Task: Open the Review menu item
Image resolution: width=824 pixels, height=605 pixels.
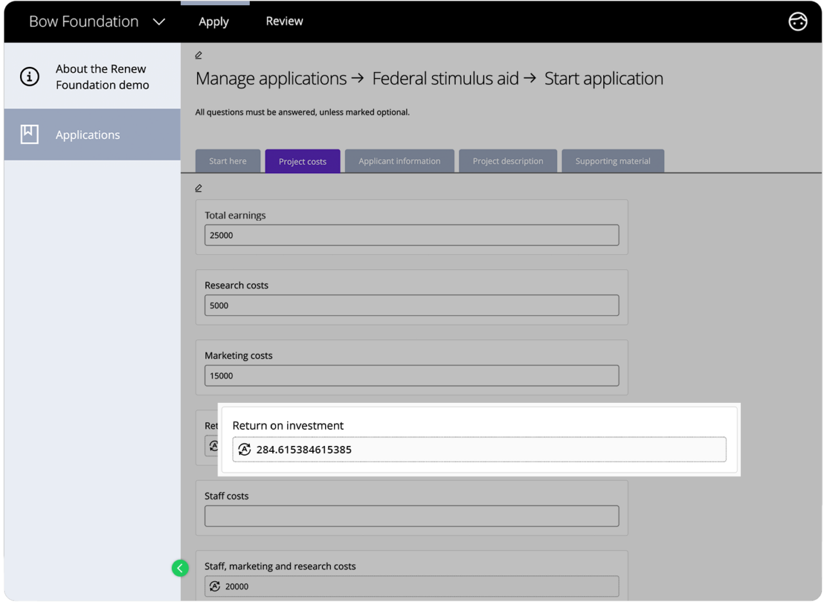Action: [285, 21]
